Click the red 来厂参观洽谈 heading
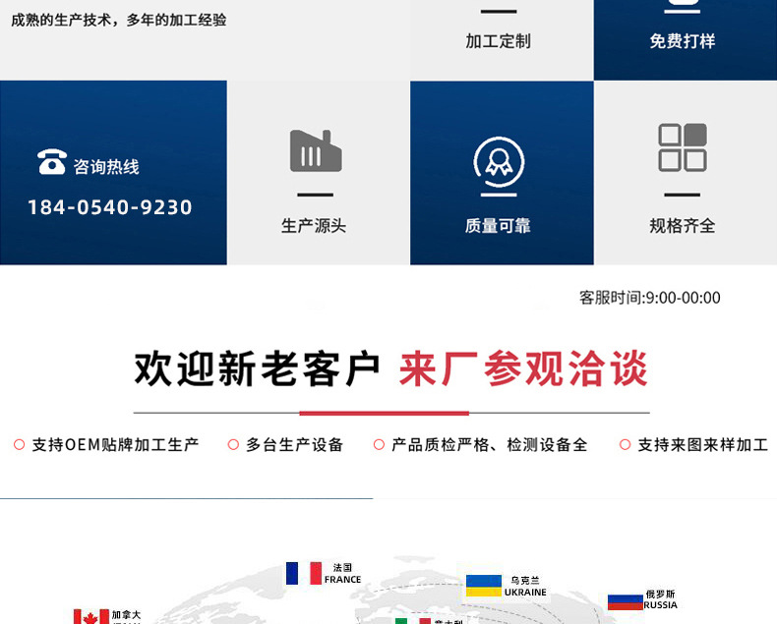777x624 pixels. point(523,369)
